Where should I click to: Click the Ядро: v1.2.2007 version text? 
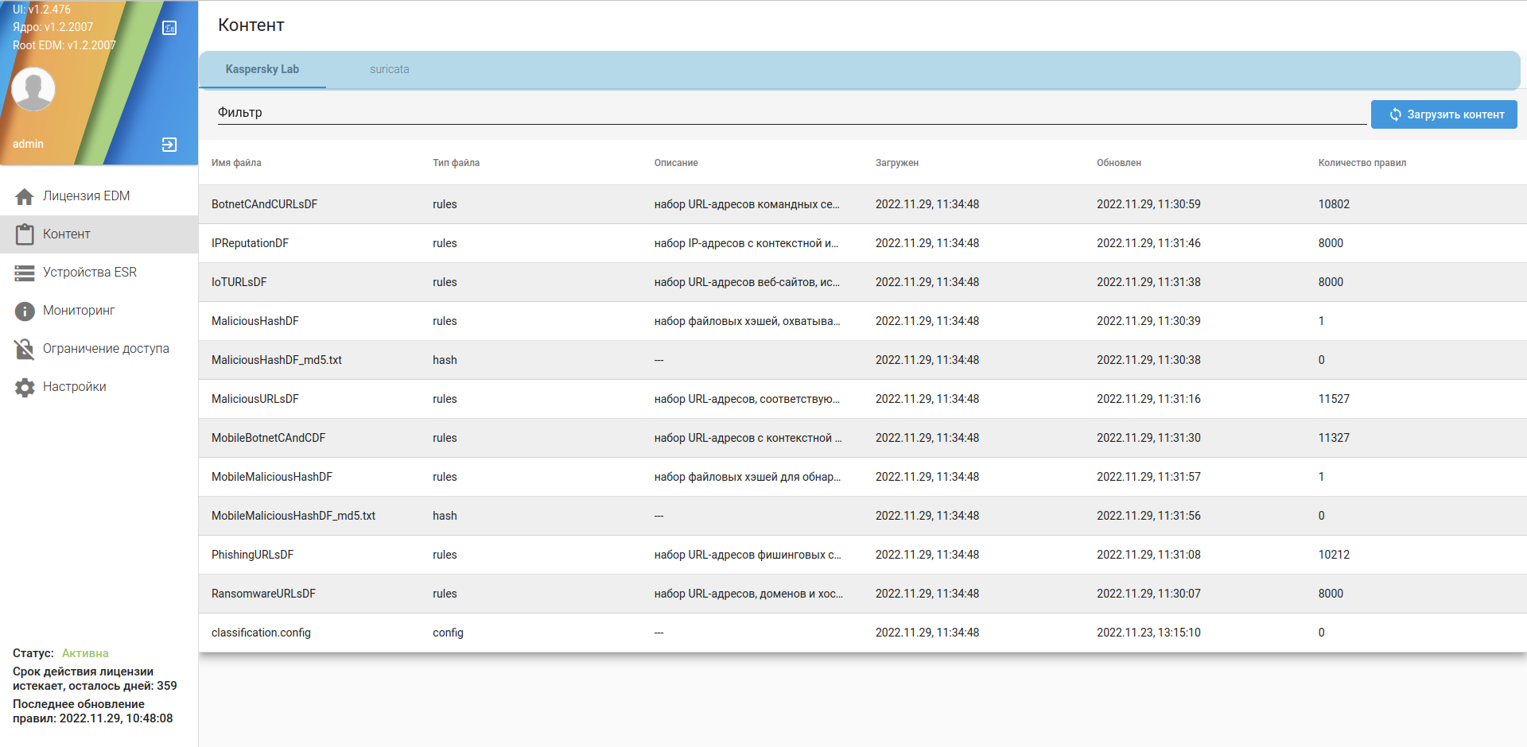tap(52, 27)
